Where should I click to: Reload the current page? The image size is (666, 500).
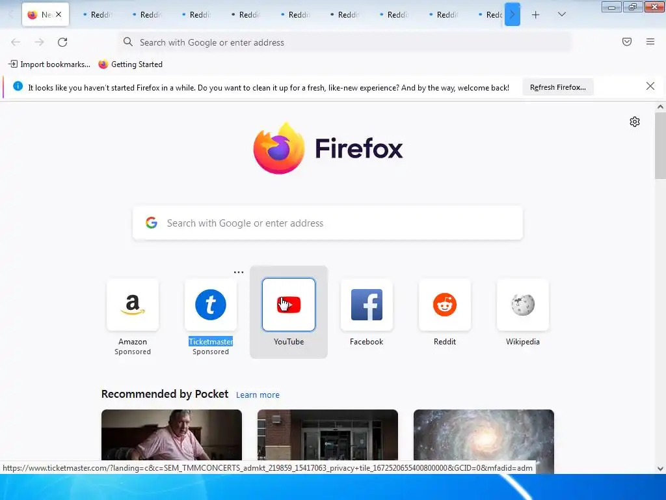click(62, 42)
